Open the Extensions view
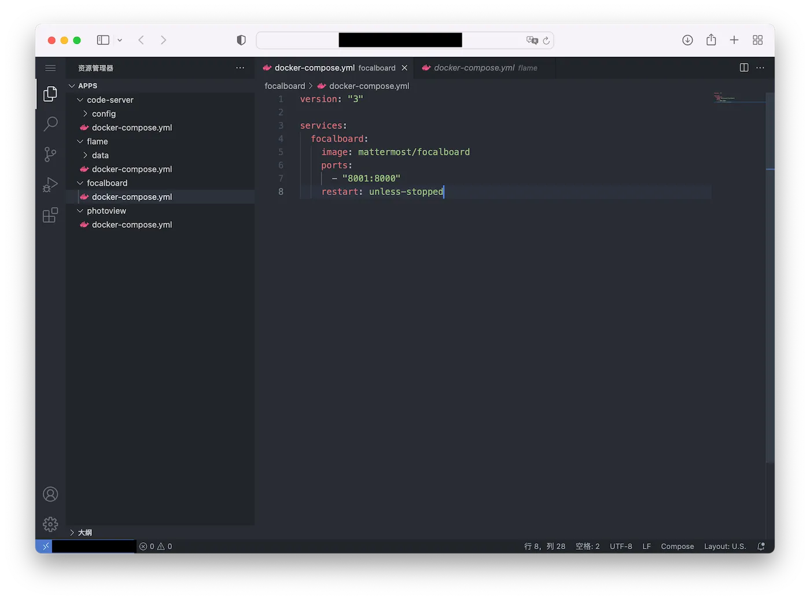The width and height of the screenshot is (810, 600). (x=50, y=215)
